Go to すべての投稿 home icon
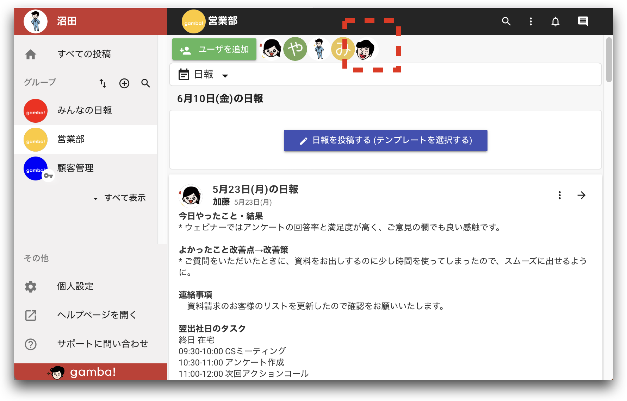This screenshot has height=401, width=627. pyautogui.click(x=31, y=54)
